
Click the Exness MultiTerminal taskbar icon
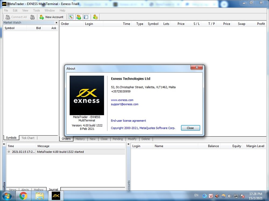coord(56,196)
